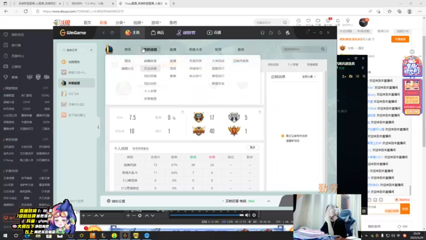Mute audio with the OBS speaker icon
This screenshot has width=426, height=240.
pos(247,215)
